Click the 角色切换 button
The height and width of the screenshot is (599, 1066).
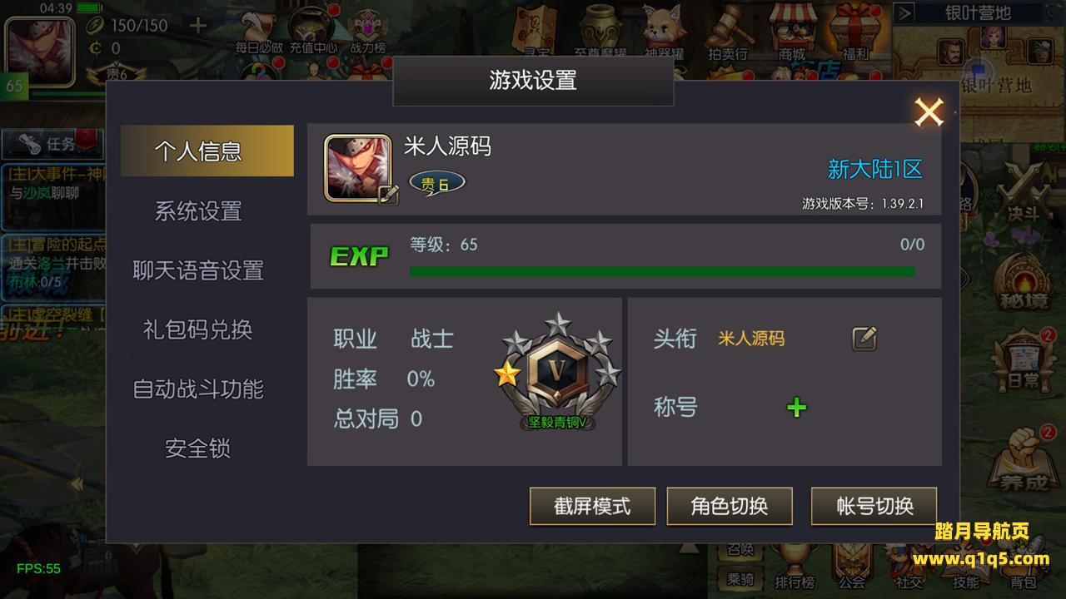point(730,506)
